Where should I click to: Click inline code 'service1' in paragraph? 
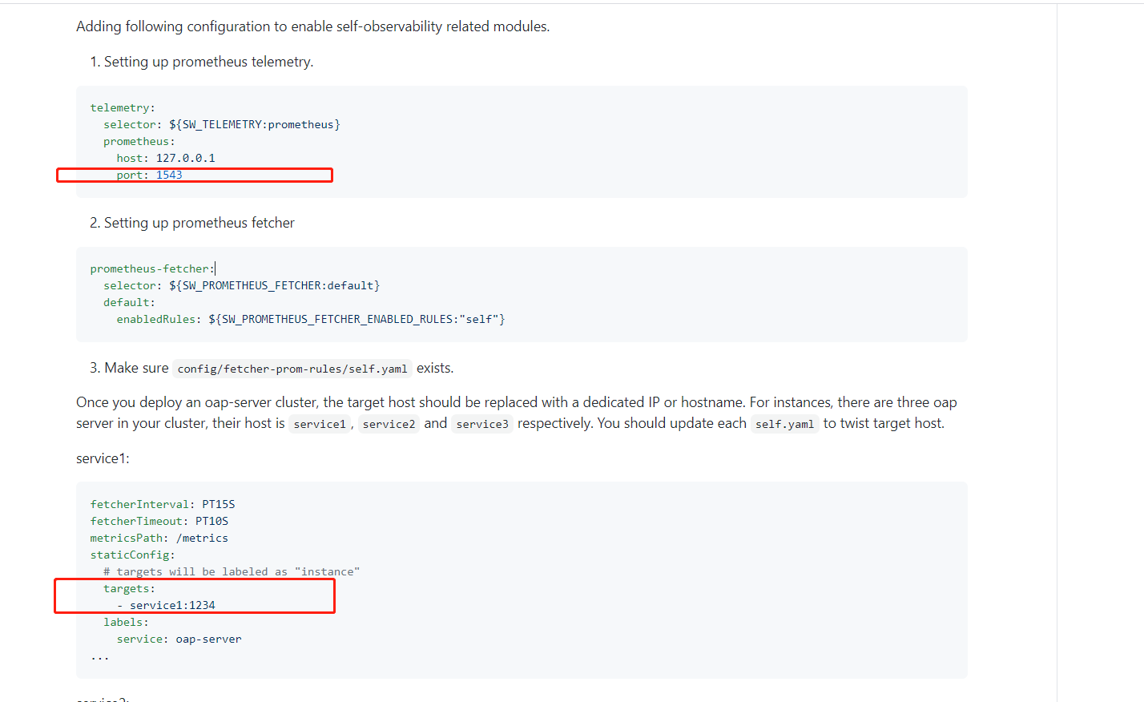tap(320, 424)
